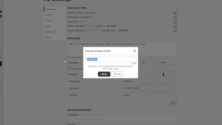This screenshot has height=125, width=222.
Task: Open the Notifications settings tab
Action: tap(51, 32)
